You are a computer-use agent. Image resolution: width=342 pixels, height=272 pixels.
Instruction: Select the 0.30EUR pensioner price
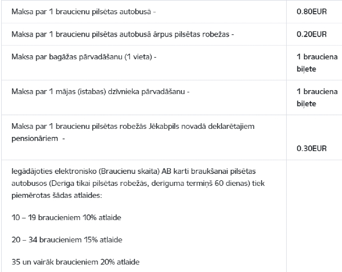click(x=312, y=148)
